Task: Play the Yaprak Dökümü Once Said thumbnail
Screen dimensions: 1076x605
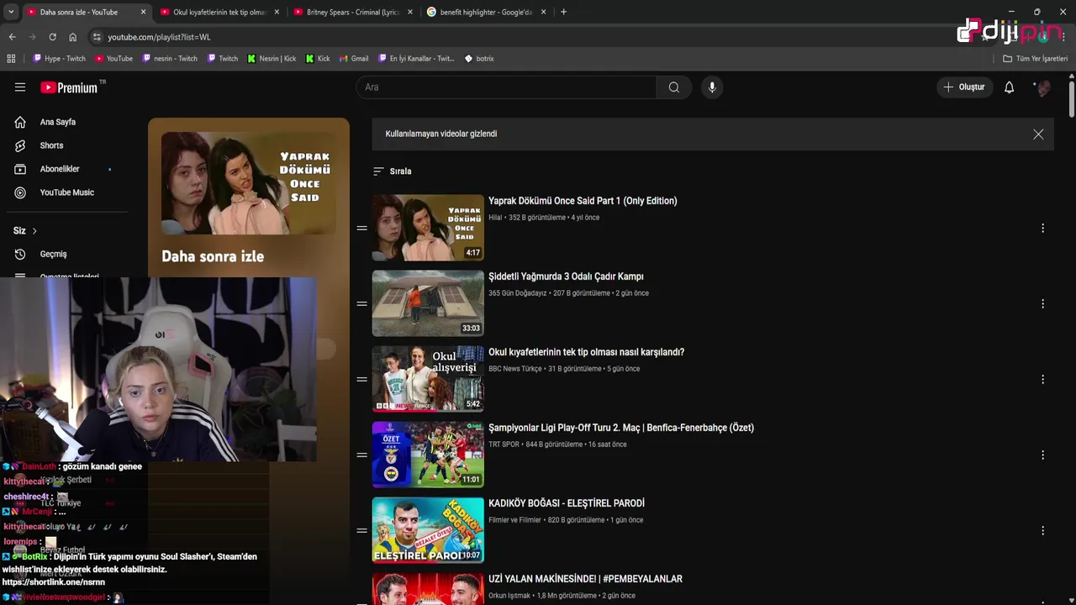Action: point(428,228)
